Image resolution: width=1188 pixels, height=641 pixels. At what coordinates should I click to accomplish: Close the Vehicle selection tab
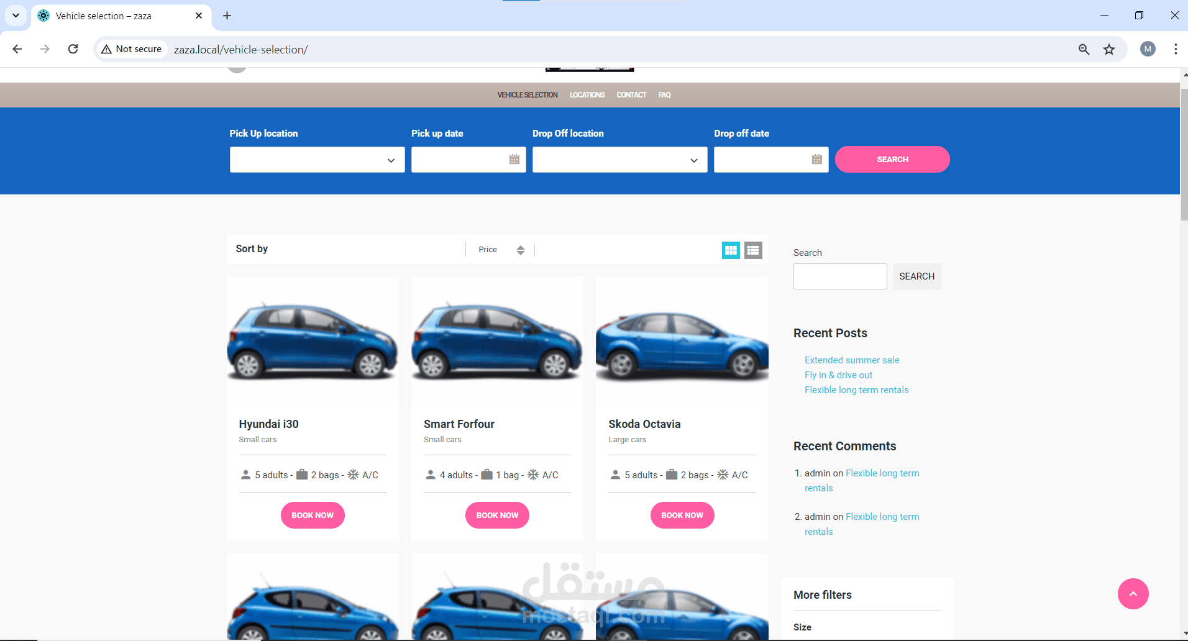(199, 16)
